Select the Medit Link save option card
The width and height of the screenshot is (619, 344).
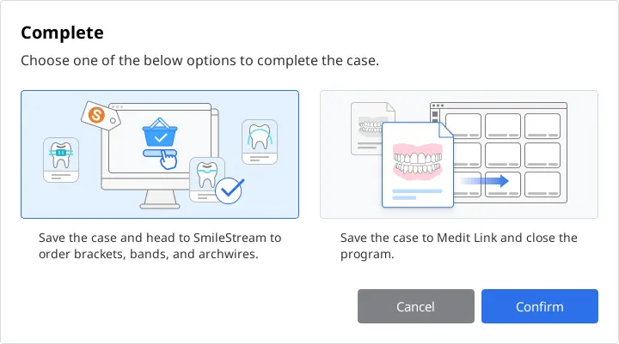[459, 154]
